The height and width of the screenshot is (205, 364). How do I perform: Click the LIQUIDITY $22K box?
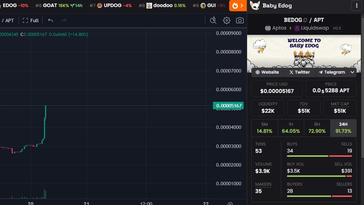click(x=268, y=108)
